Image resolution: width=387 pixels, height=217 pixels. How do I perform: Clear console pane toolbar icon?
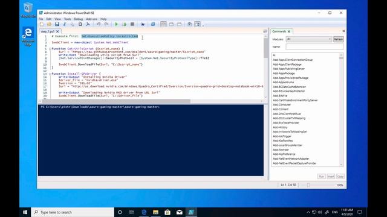click(88, 24)
